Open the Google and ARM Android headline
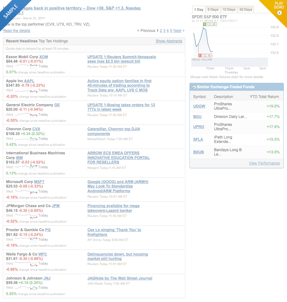The height and width of the screenshot is (302, 287). click(x=118, y=186)
